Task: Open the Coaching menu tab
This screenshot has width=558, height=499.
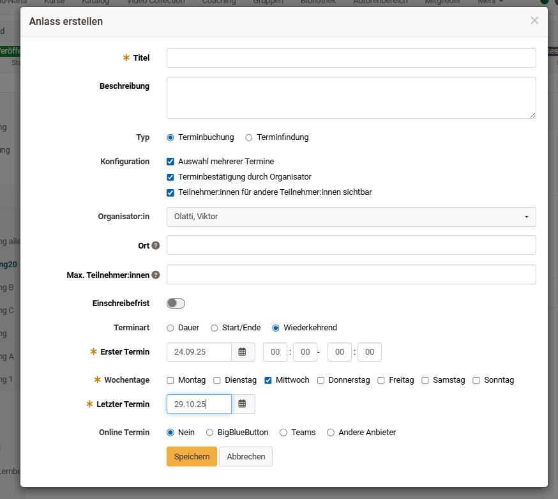Action: click(x=218, y=2)
